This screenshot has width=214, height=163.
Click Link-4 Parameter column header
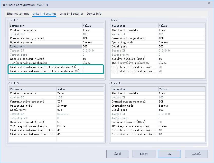[x=134, y=89]
